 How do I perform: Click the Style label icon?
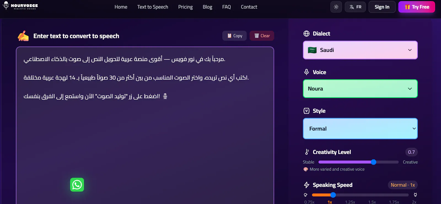click(306, 111)
